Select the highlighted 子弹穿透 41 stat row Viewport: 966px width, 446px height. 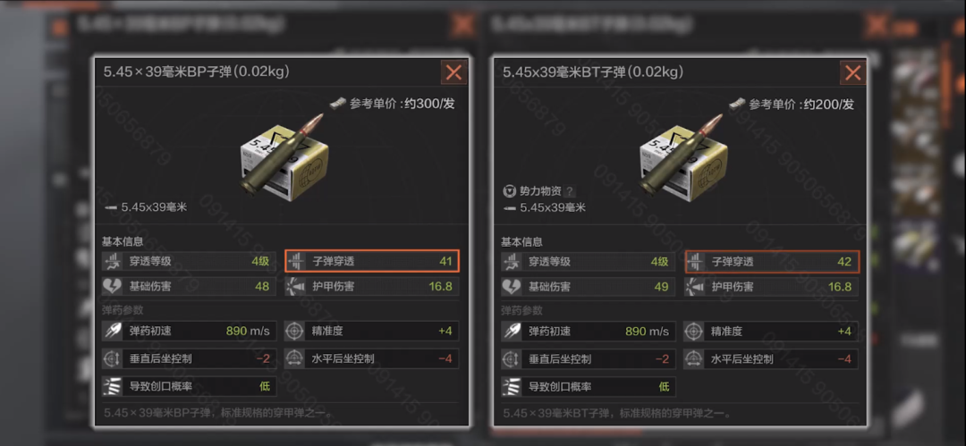tap(372, 261)
